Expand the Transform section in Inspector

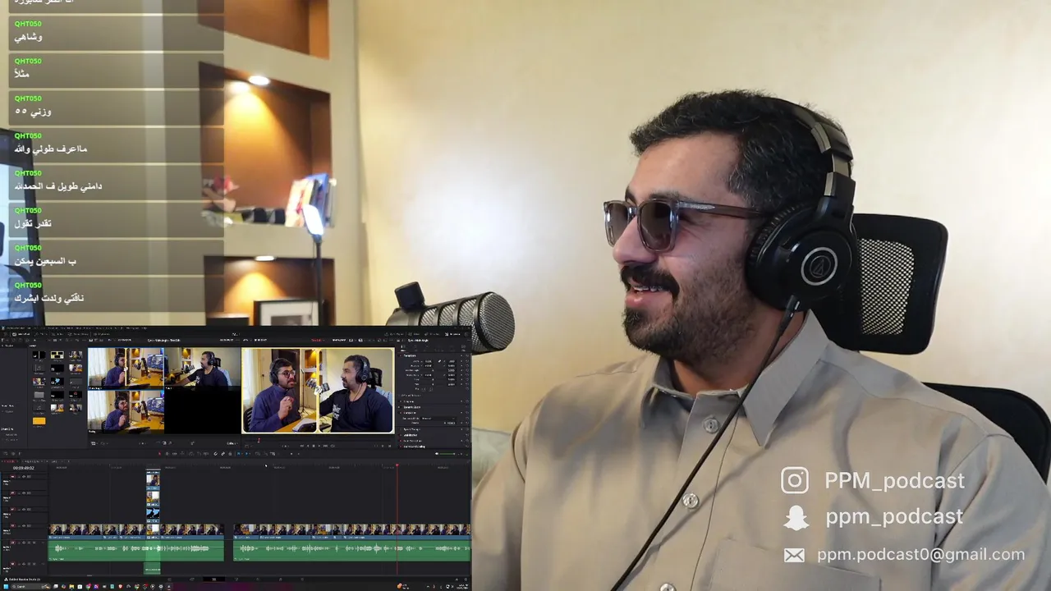(410, 355)
